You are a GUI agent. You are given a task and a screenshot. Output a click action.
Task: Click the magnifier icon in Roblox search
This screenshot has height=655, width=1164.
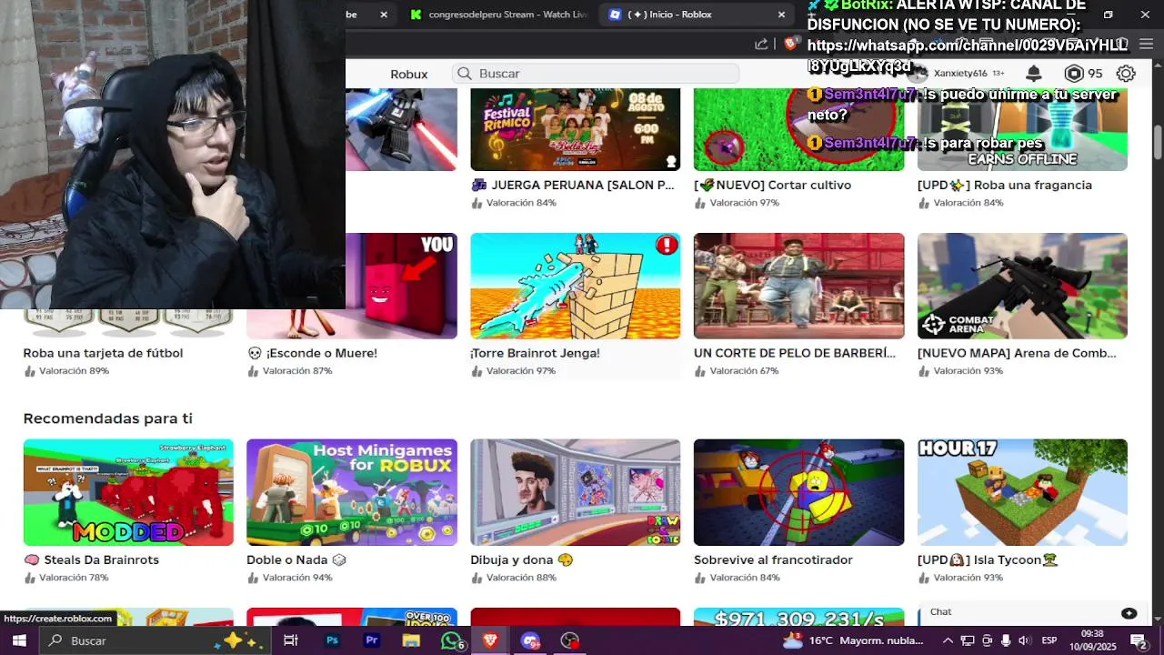(x=465, y=74)
